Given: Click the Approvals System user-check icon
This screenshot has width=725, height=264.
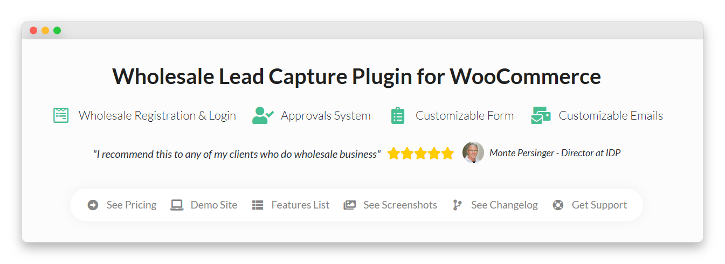Looking at the screenshot, I should point(263,115).
